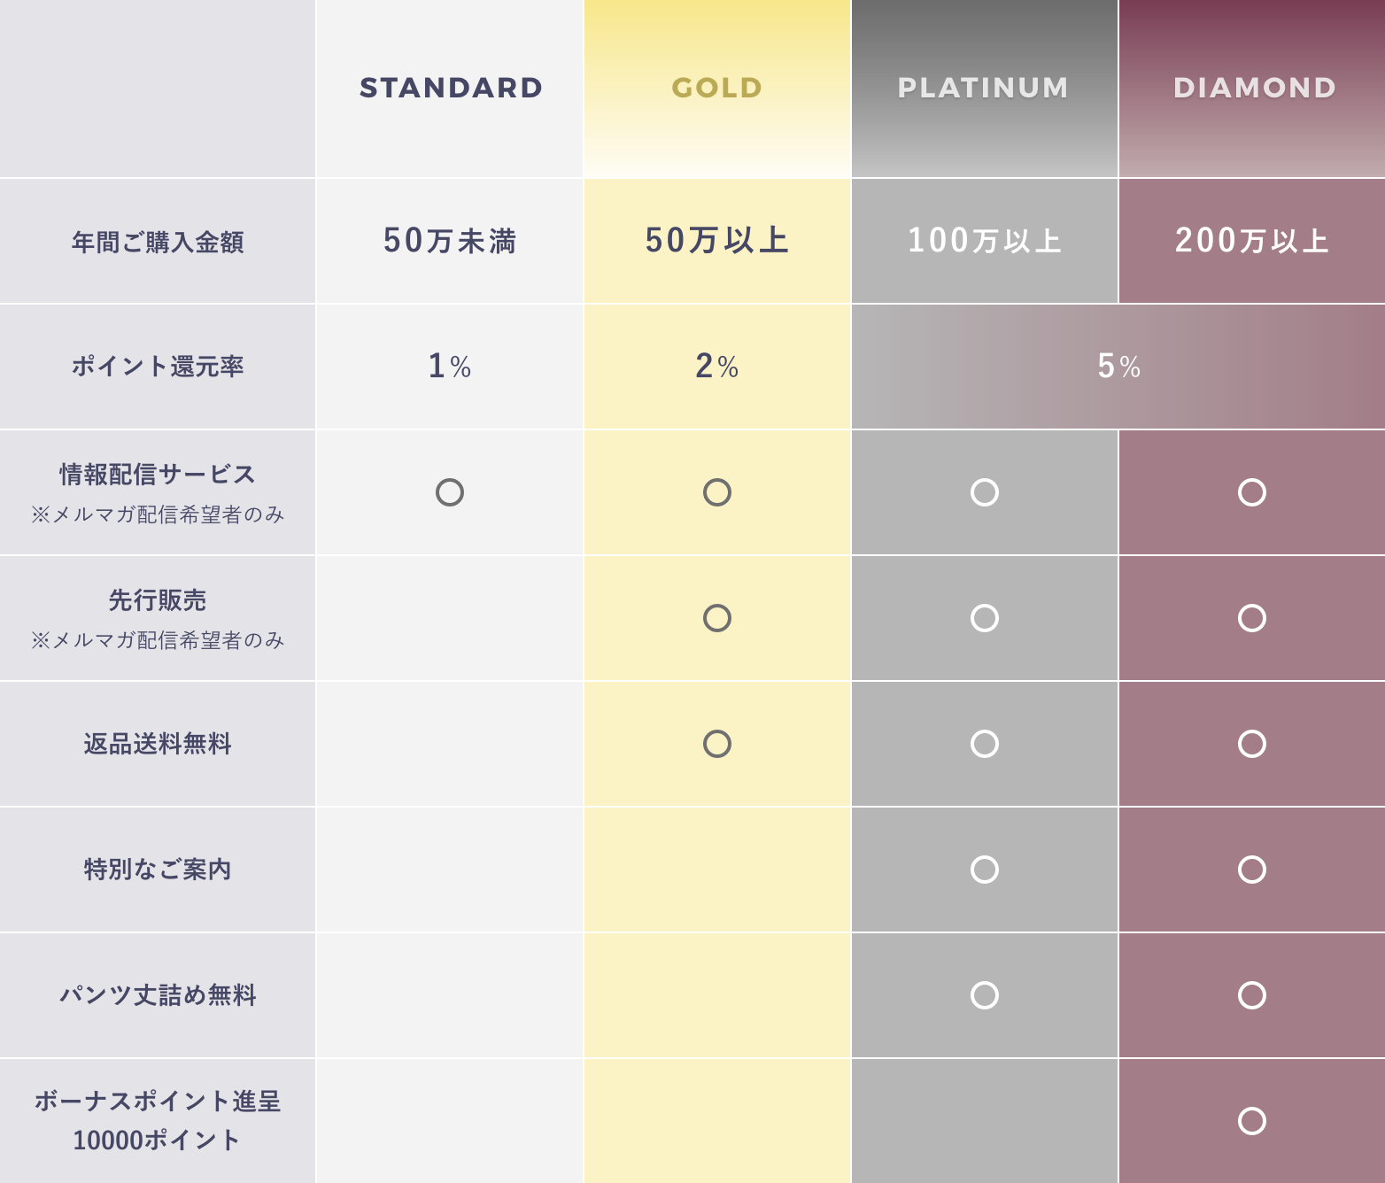Click the PLATINUM 先行販売 circle mark
1385x1183 pixels.
985,618
